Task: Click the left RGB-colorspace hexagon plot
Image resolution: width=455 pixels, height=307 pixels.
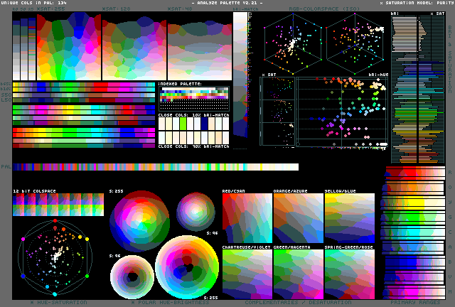Action: pyautogui.click(x=293, y=44)
